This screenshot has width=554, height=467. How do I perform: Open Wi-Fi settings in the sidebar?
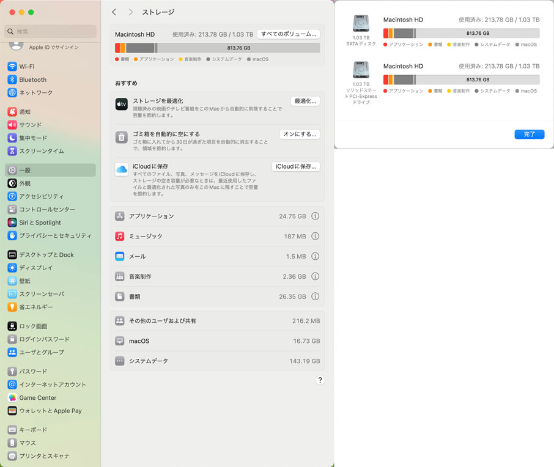click(26, 67)
